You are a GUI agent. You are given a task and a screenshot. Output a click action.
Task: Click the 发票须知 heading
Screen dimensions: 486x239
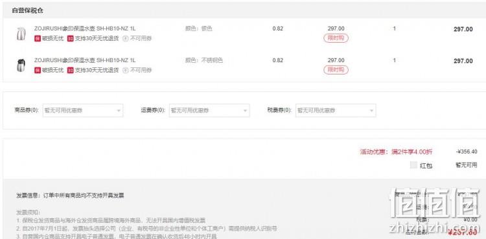click(x=29, y=212)
